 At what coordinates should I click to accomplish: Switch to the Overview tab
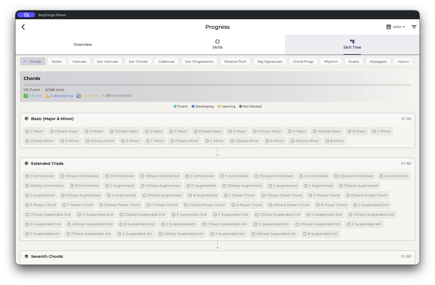tap(83, 45)
